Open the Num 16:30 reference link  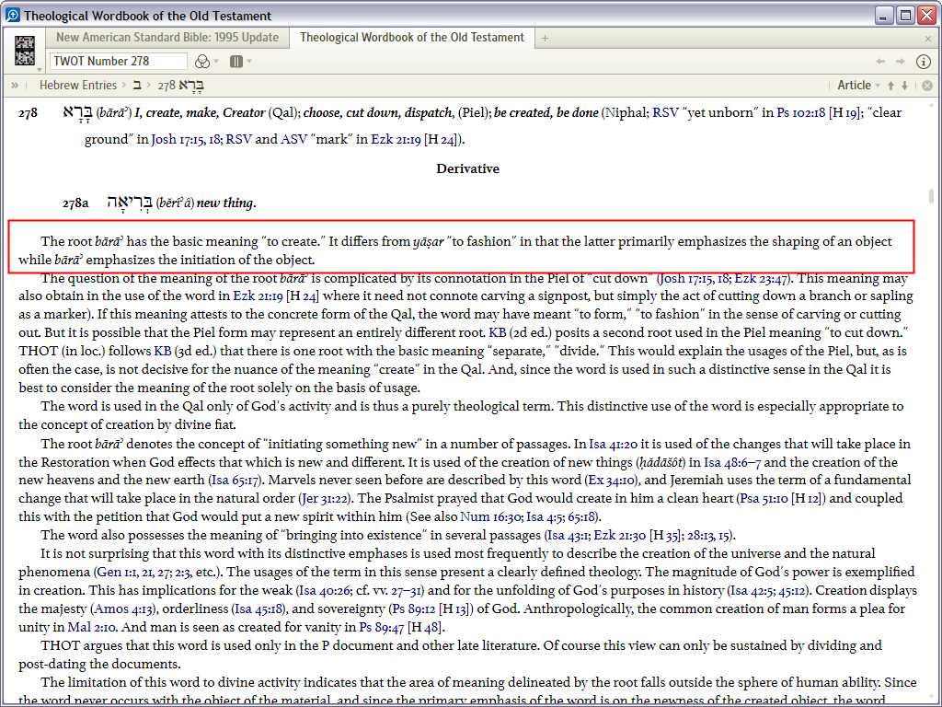[x=491, y=516]
